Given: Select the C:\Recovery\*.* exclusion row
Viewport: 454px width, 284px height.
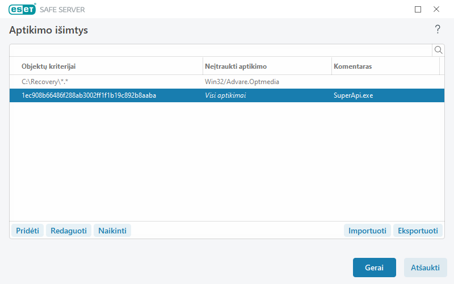Looking at the screenshot, I should 45,82.
